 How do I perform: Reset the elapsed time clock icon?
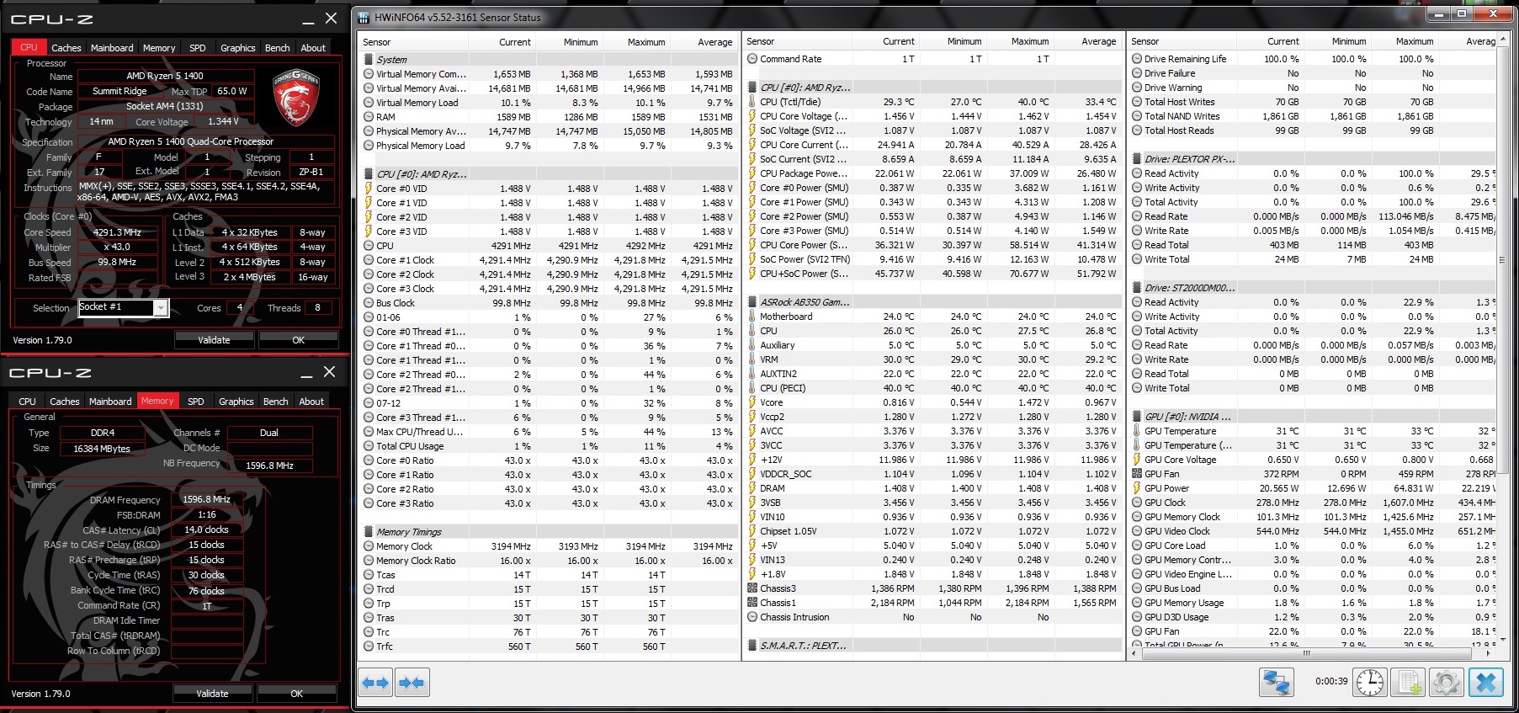coord(1370,682)
